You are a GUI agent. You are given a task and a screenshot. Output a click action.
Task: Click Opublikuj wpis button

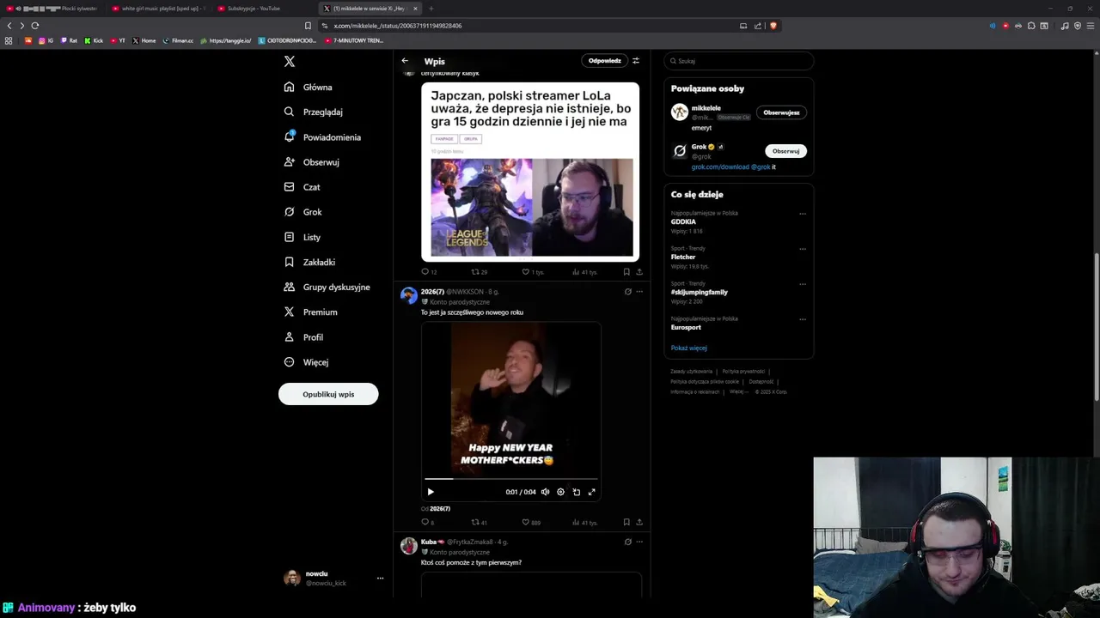pos(328,394)
